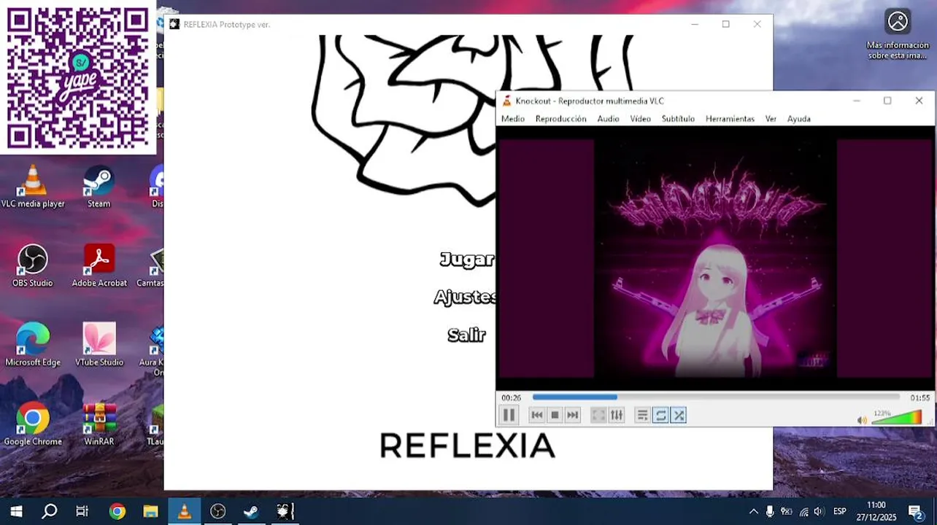Open VLC media player desktop shortcut
This screenshot has height=525, width=937.
(33, 187)
